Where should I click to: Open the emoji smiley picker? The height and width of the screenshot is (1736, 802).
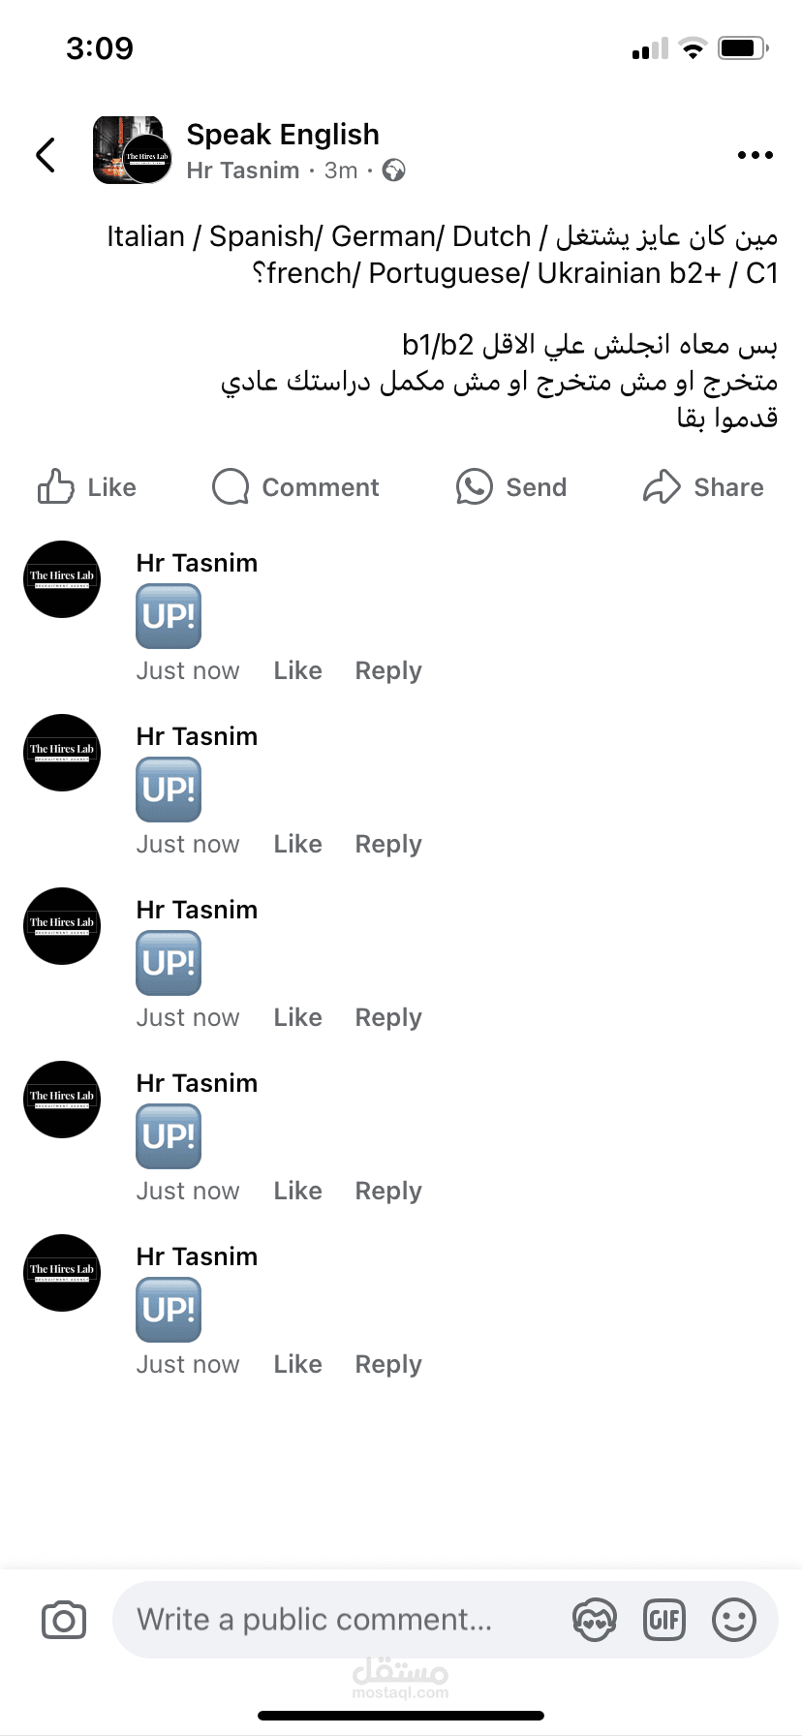pyautogui.click(x=734, y=1620)
